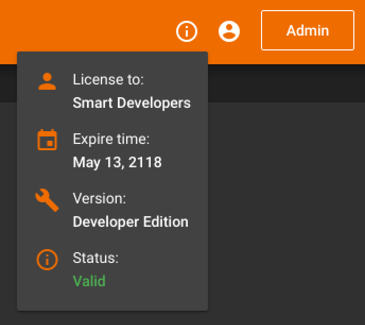Screen dimensions: 365x325
Task: Open the user account avatar icon
Action: (x=229, y=31)
